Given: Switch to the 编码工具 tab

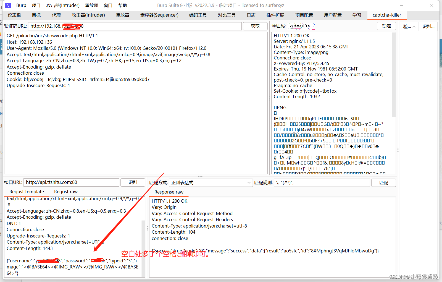Looking at the screenshot, I should pyautogui.click(x=198, y=15).
